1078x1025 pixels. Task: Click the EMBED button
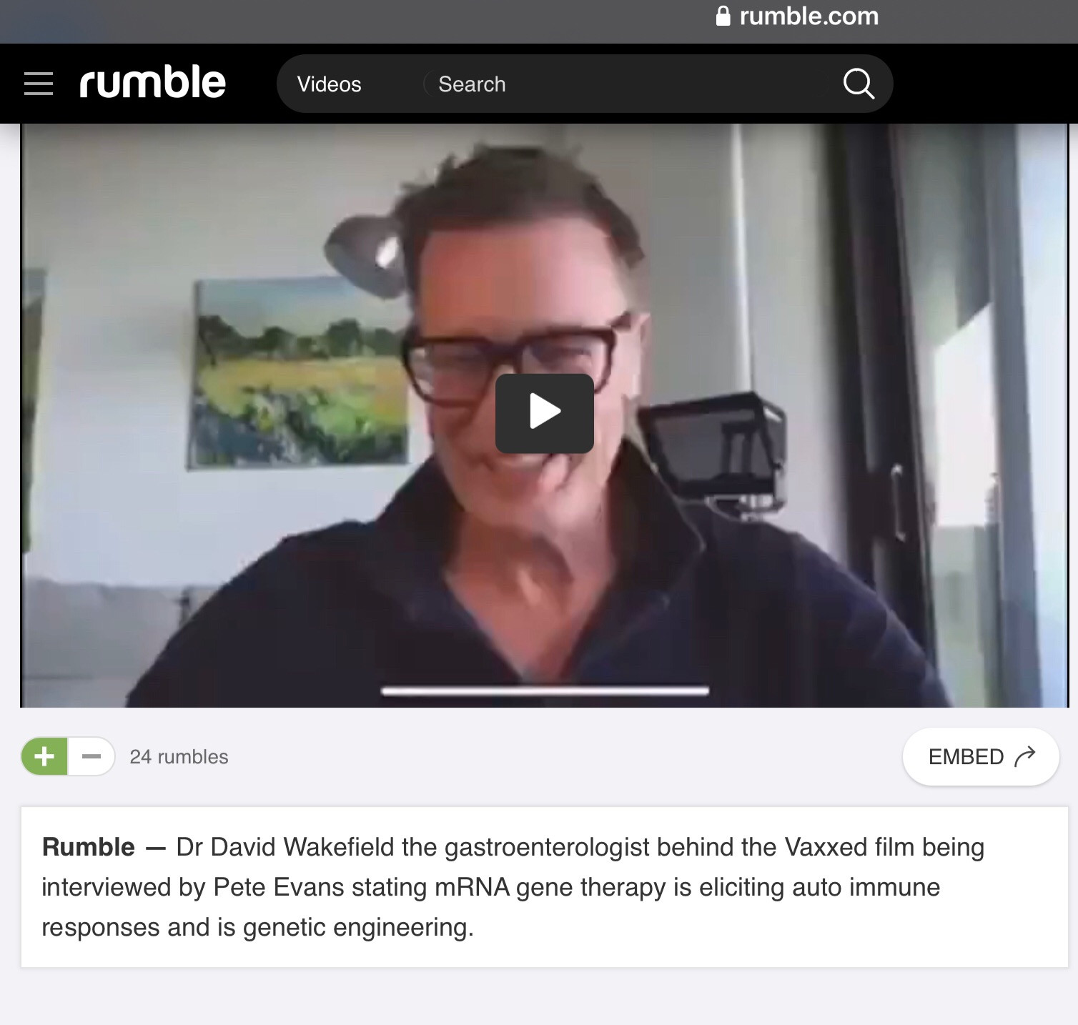pyautogui.click(x=981, y=756)
